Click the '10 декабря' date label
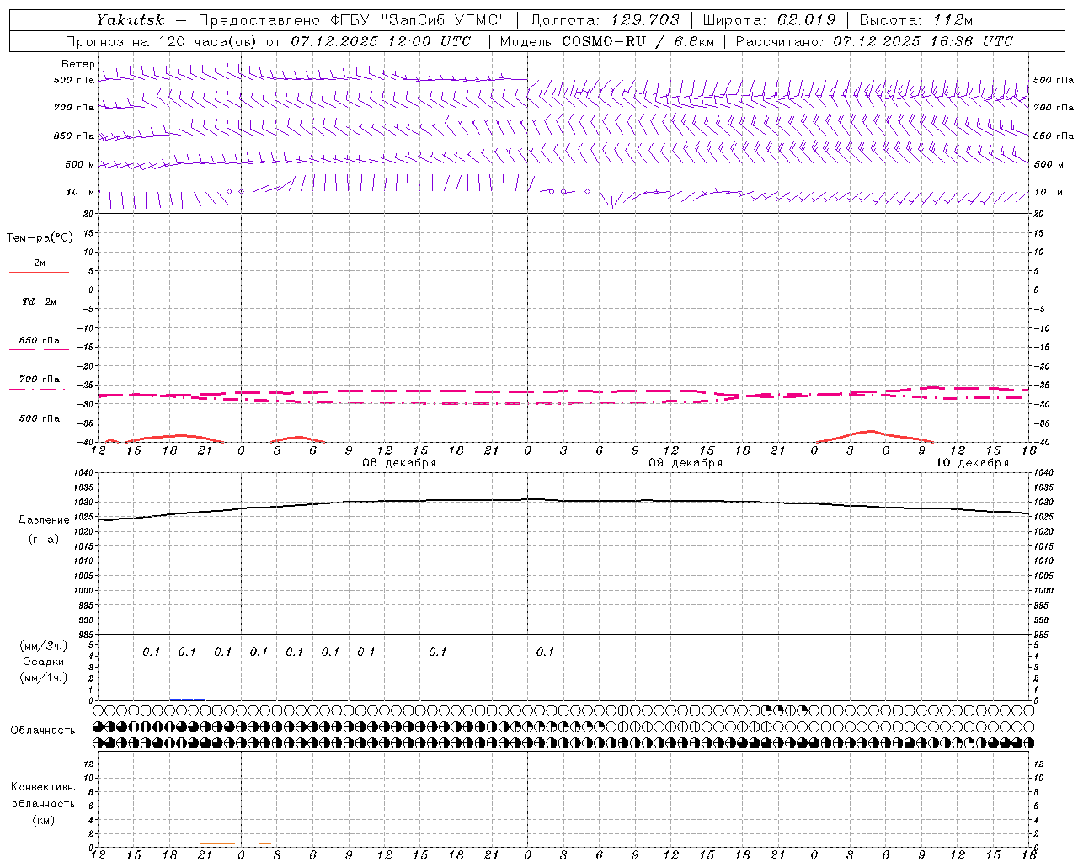 point(972,463)
